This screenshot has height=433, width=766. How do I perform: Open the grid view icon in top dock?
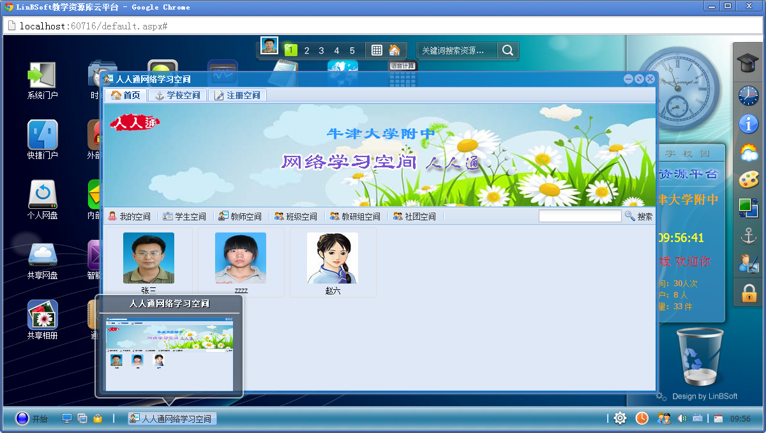(377, 50)
